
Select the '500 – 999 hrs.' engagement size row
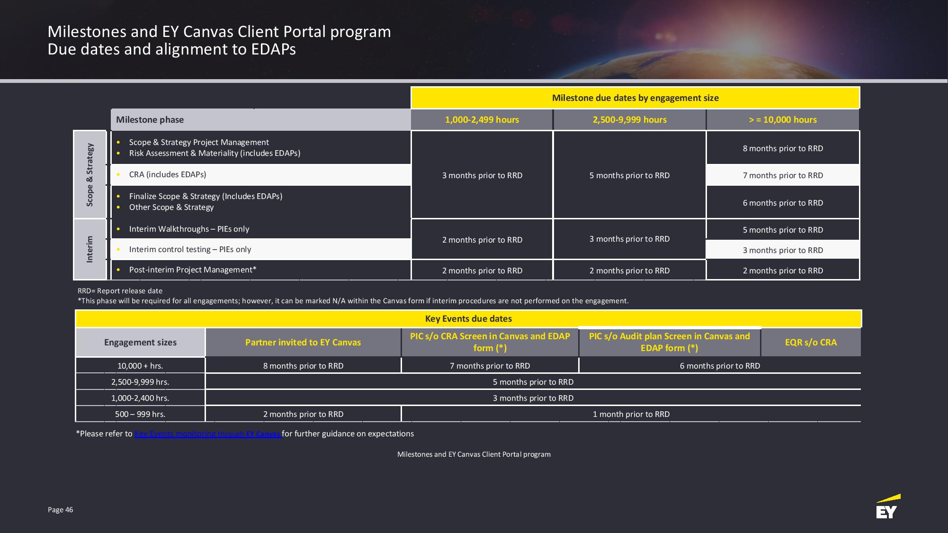[x=140, y=414]
